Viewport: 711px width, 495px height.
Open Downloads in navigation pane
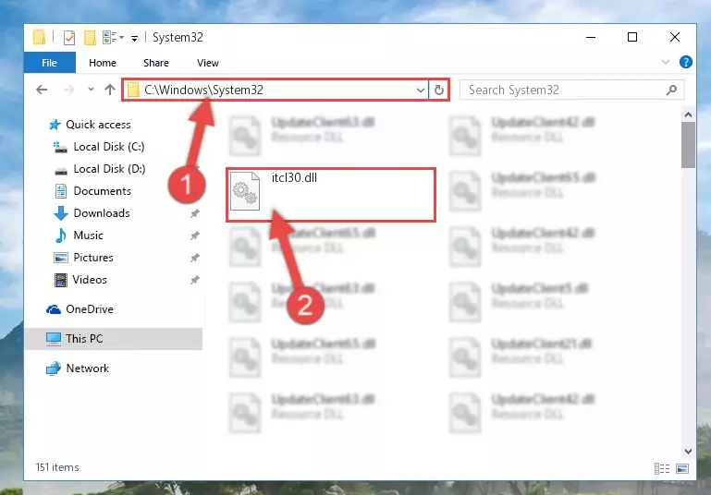pos(102,213)
